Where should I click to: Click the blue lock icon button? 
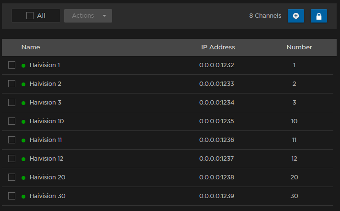click(x=318, y=16)
